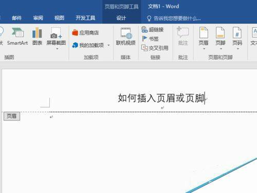
Task: Insert a SmartArt graphic
Action: 17,37
